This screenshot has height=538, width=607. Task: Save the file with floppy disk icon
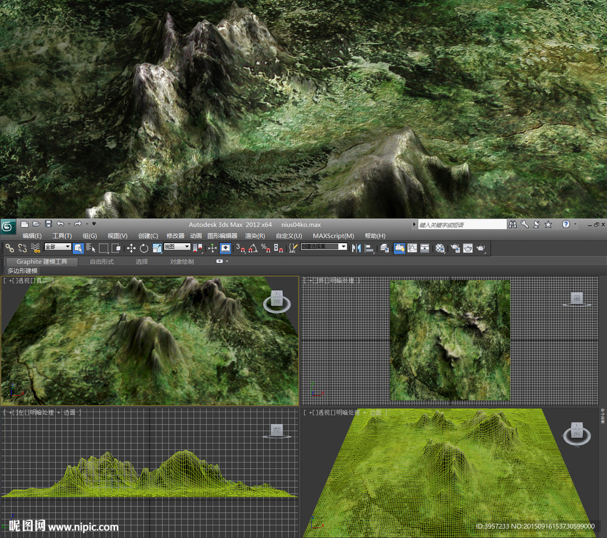coord(48,224)
